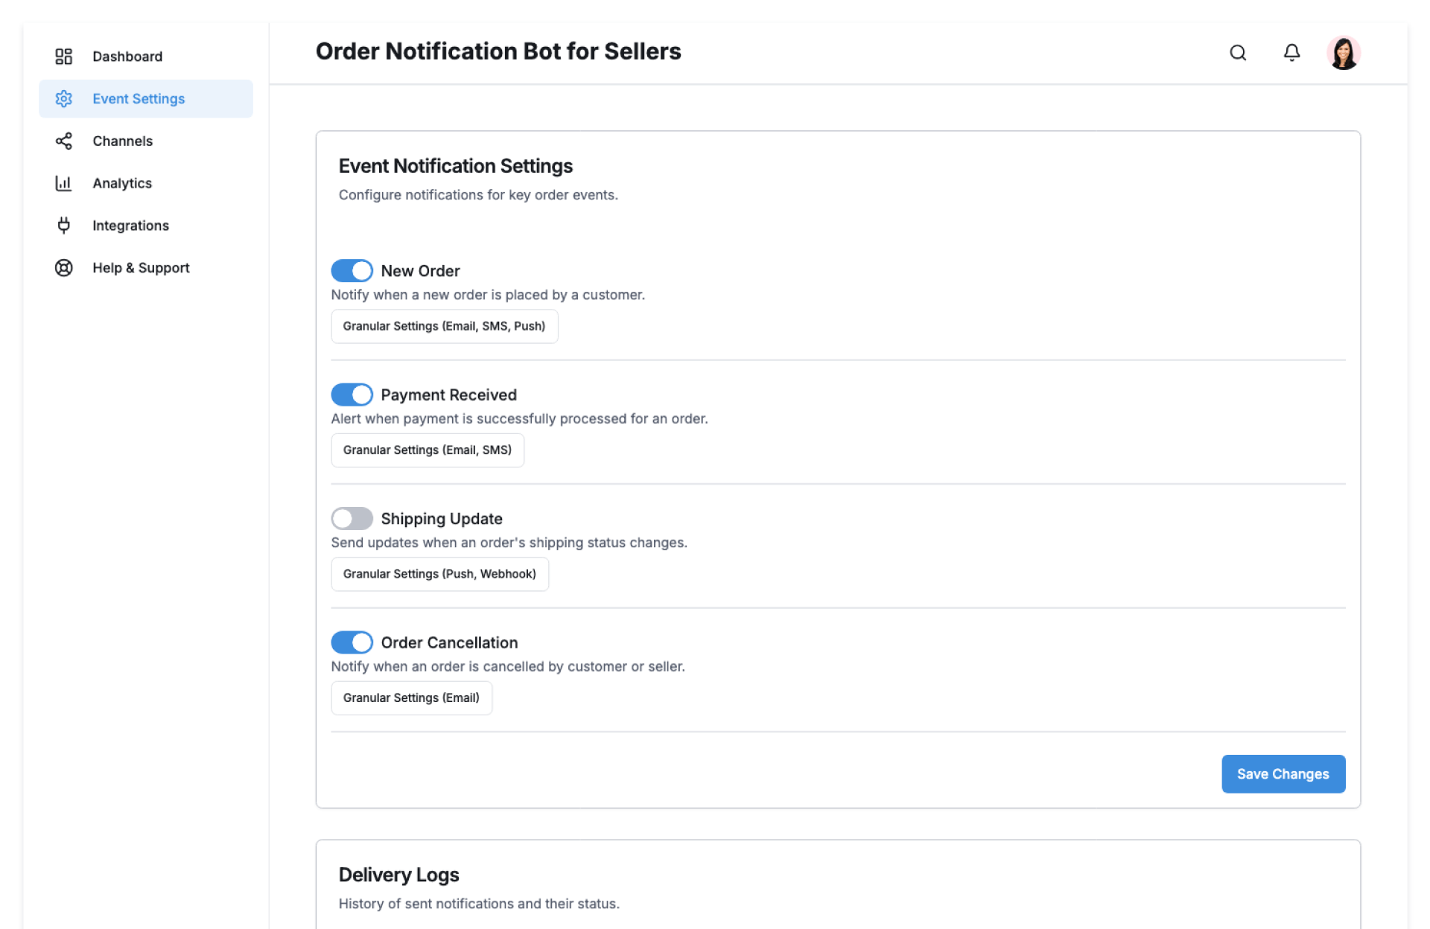1430x929 pixels.
Task: Enable the Shipping Update toggle
Action: (x=352, y=519)
